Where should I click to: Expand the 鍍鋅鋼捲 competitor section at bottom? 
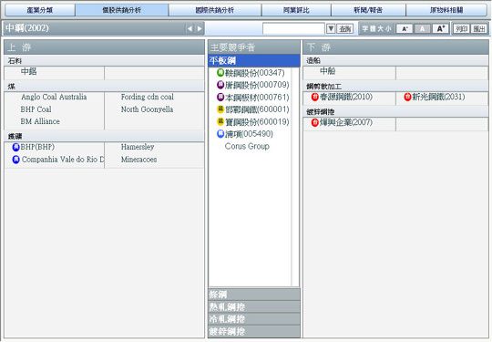click(254, 331)
